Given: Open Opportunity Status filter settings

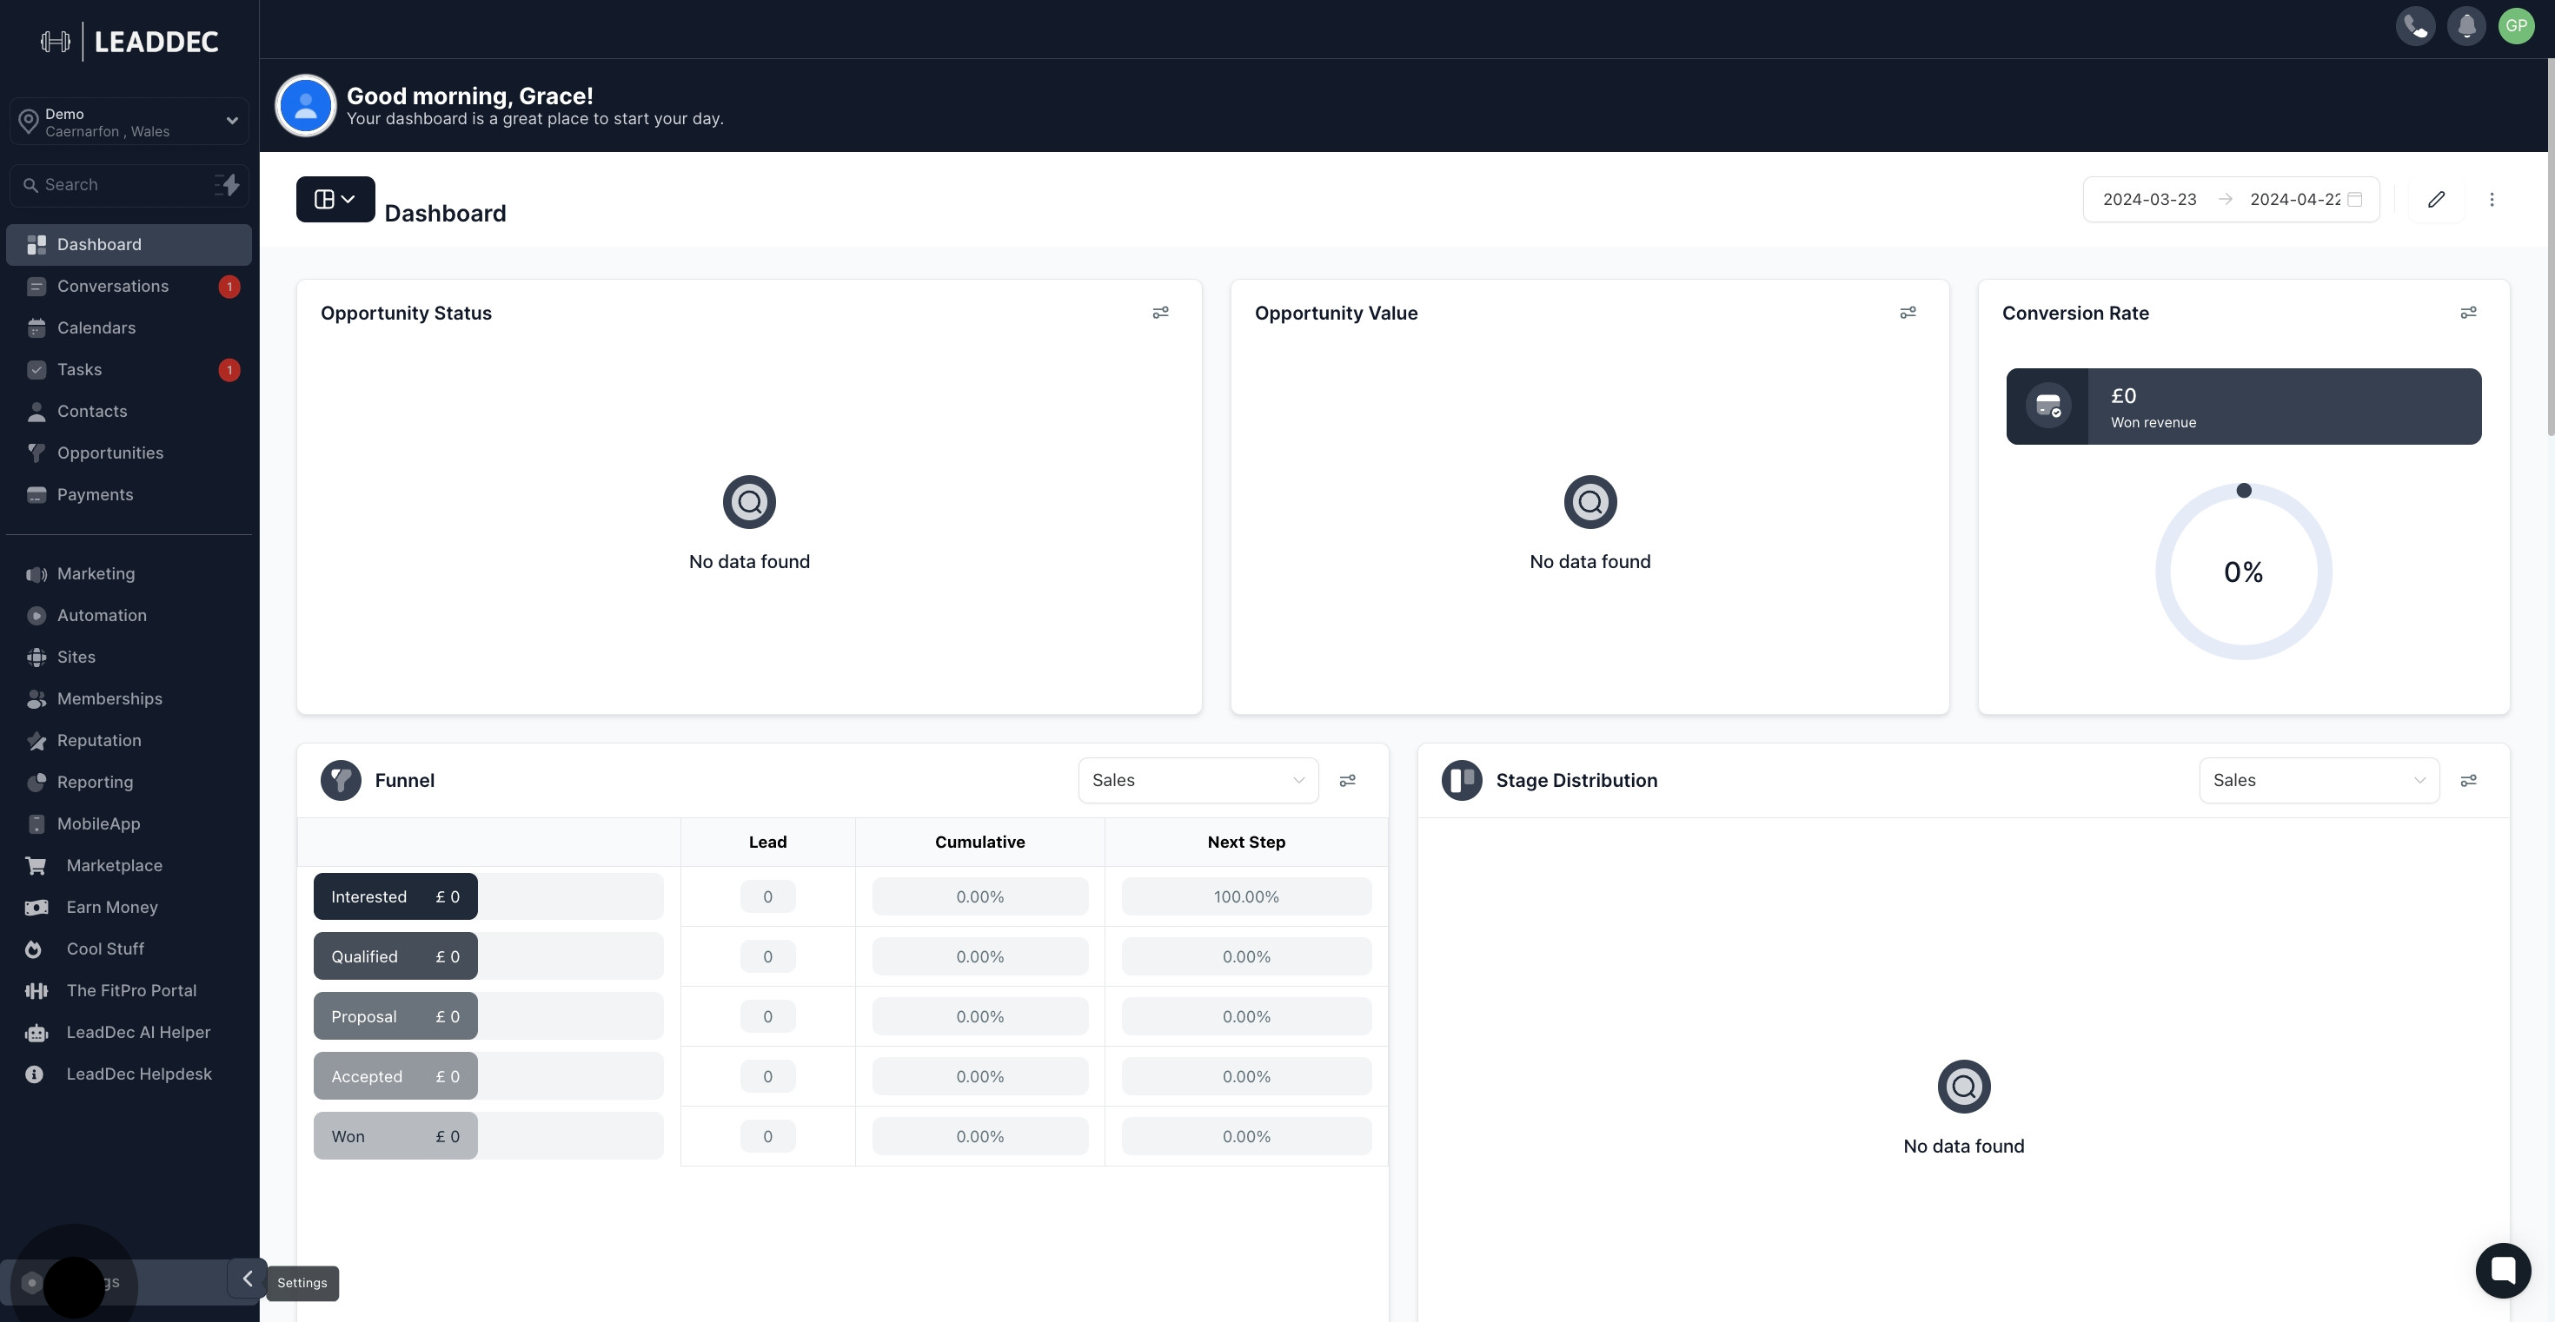Looking at the screenshot, I should (1160, 312).
